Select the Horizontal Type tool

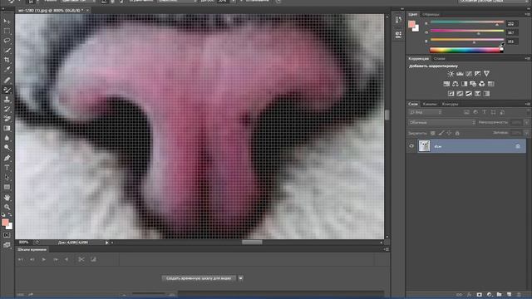click(x=7, y=168)
